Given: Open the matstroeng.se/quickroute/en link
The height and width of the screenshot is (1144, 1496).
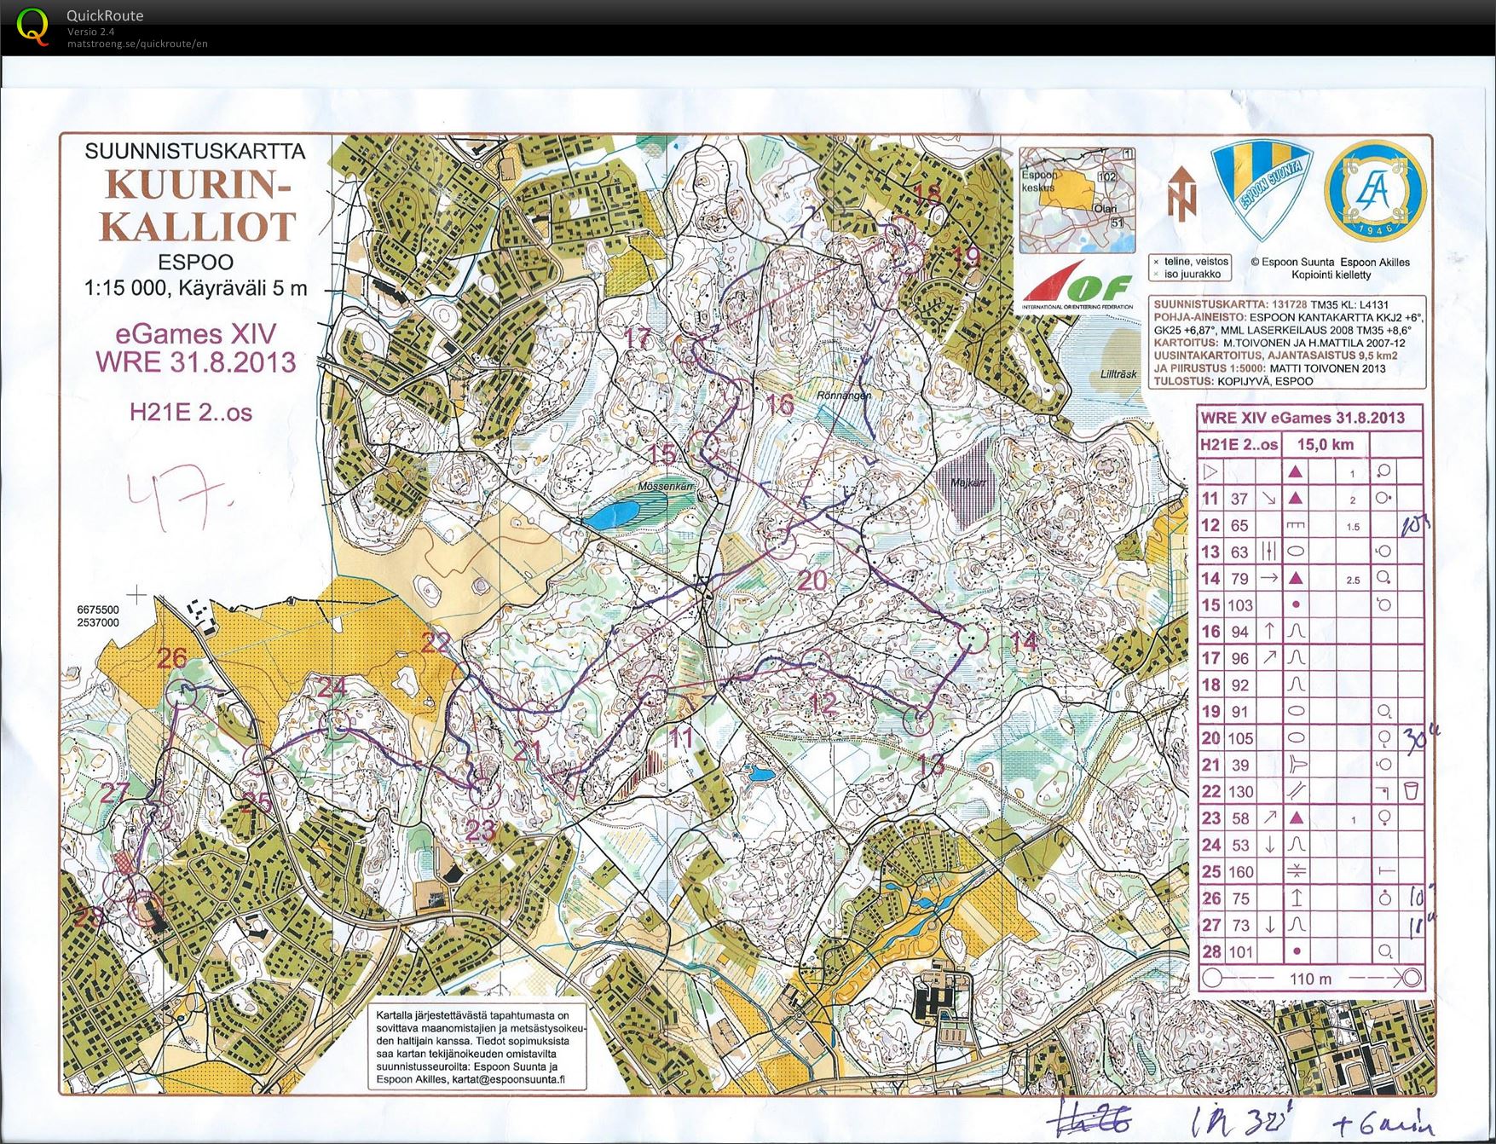Looking at the screenshot, I should pos(137,44).
